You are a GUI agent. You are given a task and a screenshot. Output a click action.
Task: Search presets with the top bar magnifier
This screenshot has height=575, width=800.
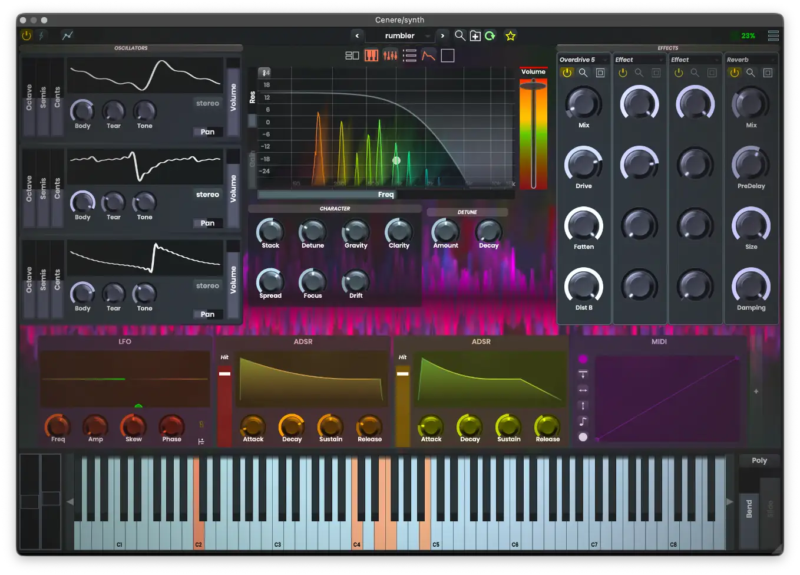[460, 35]
